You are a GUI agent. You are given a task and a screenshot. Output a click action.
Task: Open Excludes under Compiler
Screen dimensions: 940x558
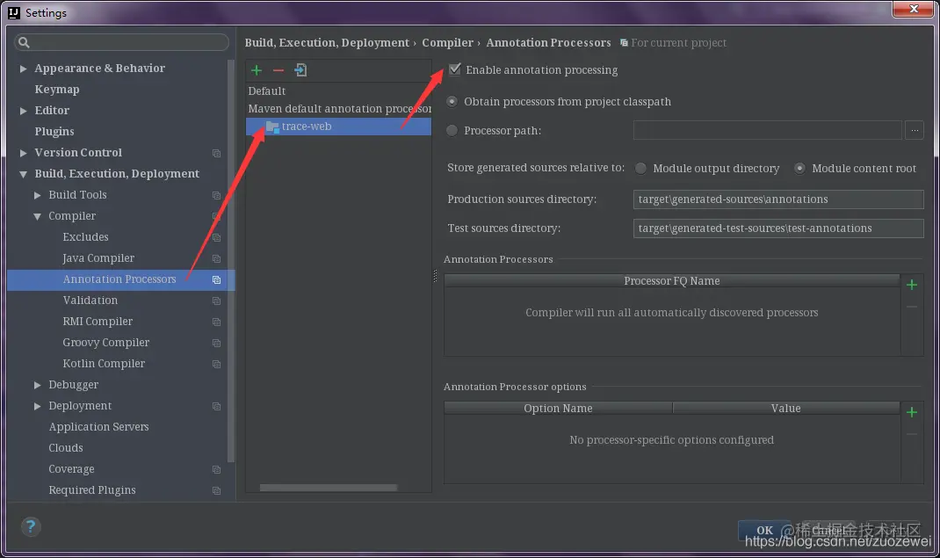tap(86, 236)
